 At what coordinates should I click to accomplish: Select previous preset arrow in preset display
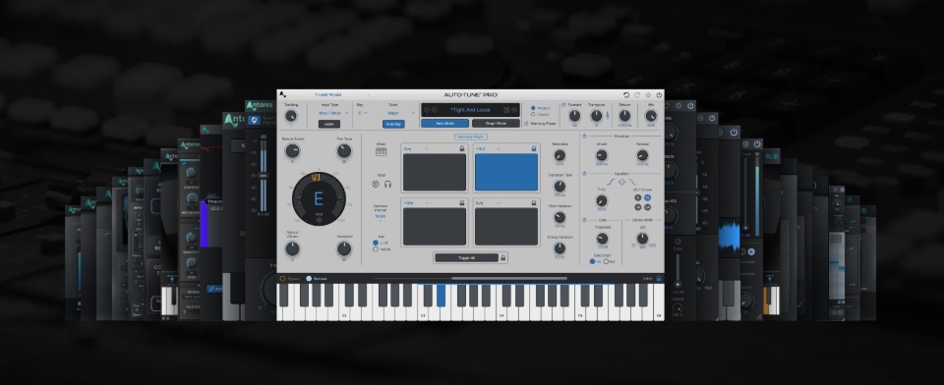pyautogui.click(x=427, y=110)
